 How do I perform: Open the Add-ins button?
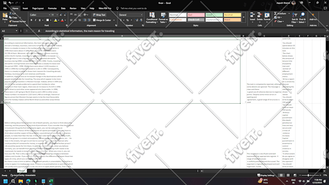tap(313, 17)
